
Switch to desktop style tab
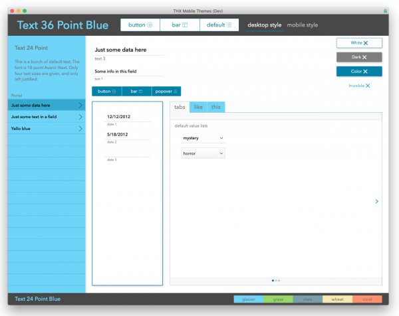(265, 25)
